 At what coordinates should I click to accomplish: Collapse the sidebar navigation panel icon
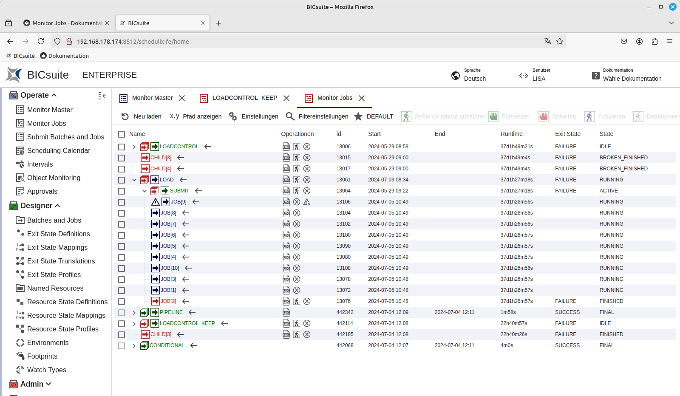102,96
